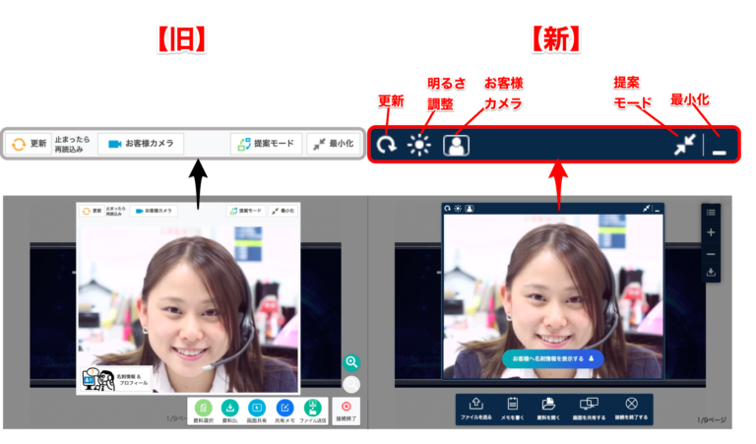Toggle the customer camera icon in the enlarged dark toolbar
This screenshot has height=444, width=756.
point(456,146)
